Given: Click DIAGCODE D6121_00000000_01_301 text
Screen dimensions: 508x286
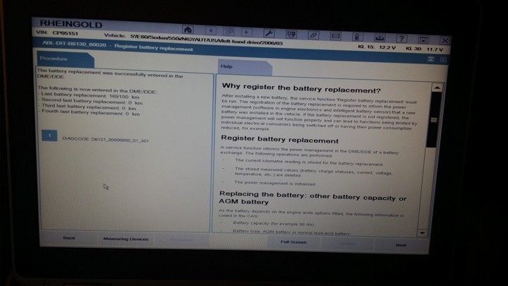Looking at the screenshot, I should (x=105, y=139).
